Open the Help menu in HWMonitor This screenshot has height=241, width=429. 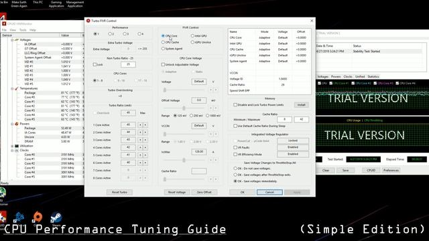(33, 29)
